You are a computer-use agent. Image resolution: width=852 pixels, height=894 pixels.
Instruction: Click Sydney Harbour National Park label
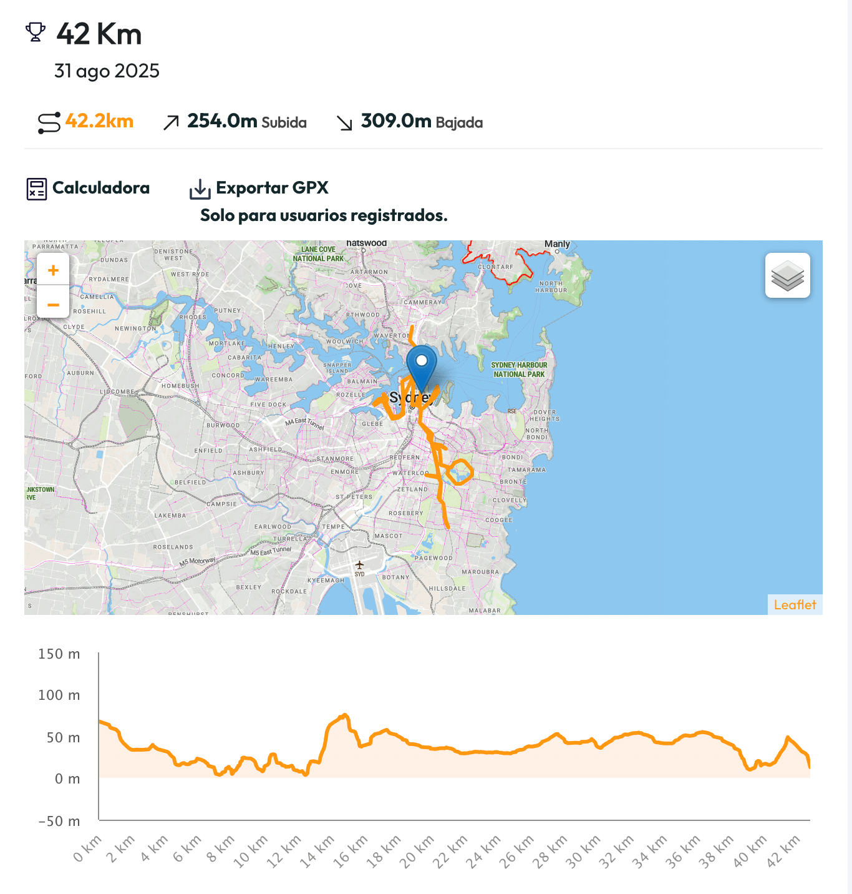(519, 370)
